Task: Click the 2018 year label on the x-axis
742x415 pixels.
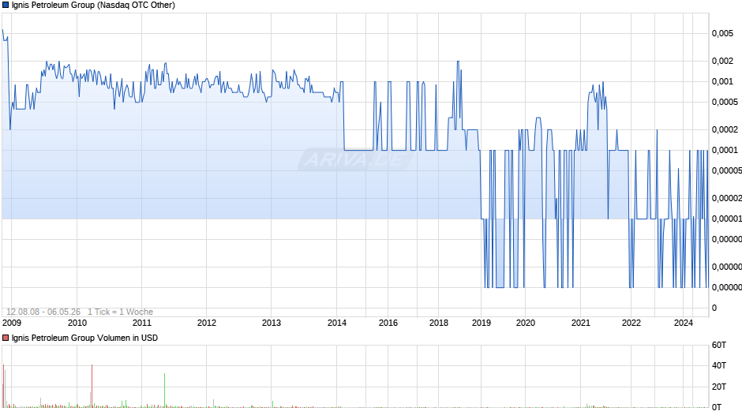Action: 439,323
